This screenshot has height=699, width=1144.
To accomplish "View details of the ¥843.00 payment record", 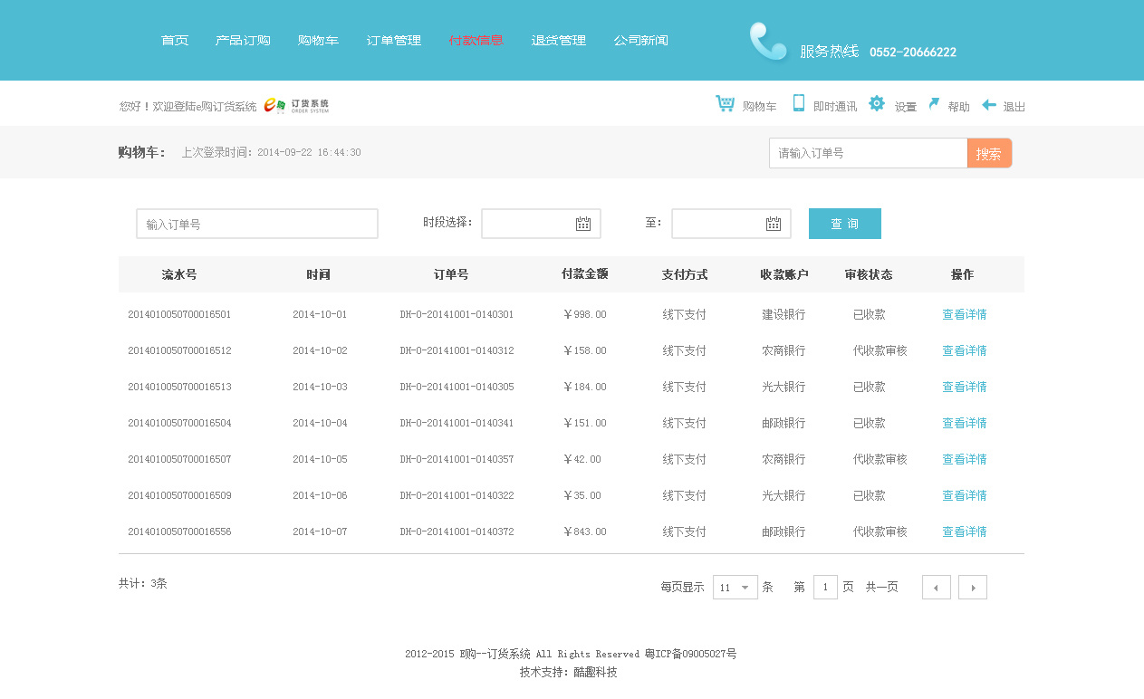I will [964, 531].
